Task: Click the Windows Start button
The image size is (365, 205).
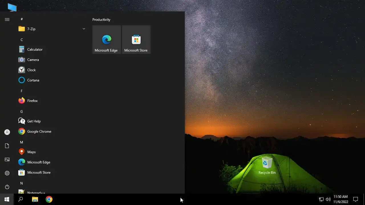Action: click(7, 199)
